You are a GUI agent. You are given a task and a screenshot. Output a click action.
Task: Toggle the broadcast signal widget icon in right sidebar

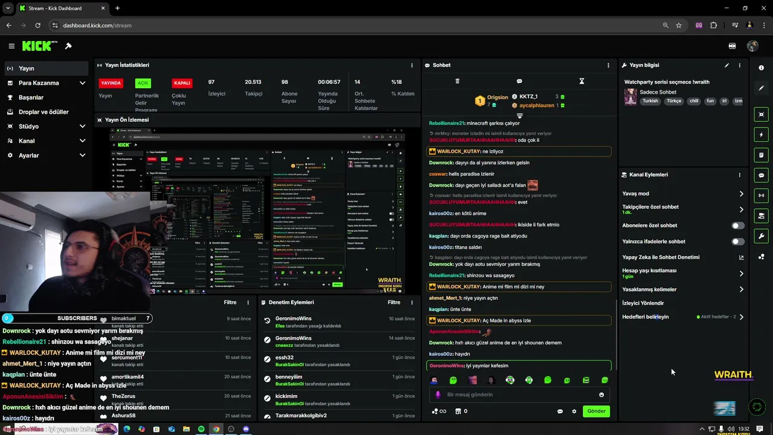[762, 195]
